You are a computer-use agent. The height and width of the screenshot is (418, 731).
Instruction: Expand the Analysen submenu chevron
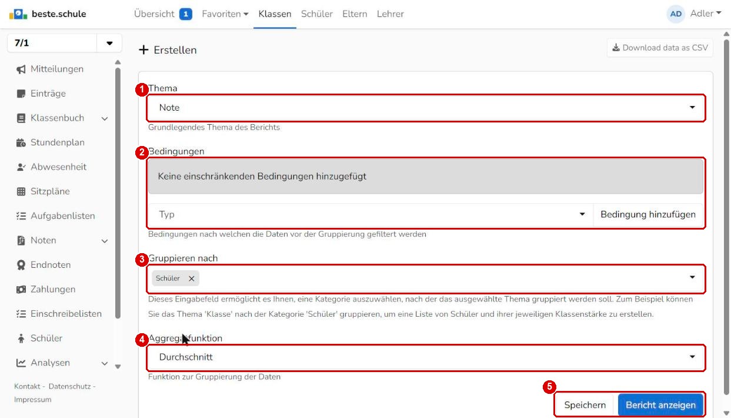tap(105, 363)
